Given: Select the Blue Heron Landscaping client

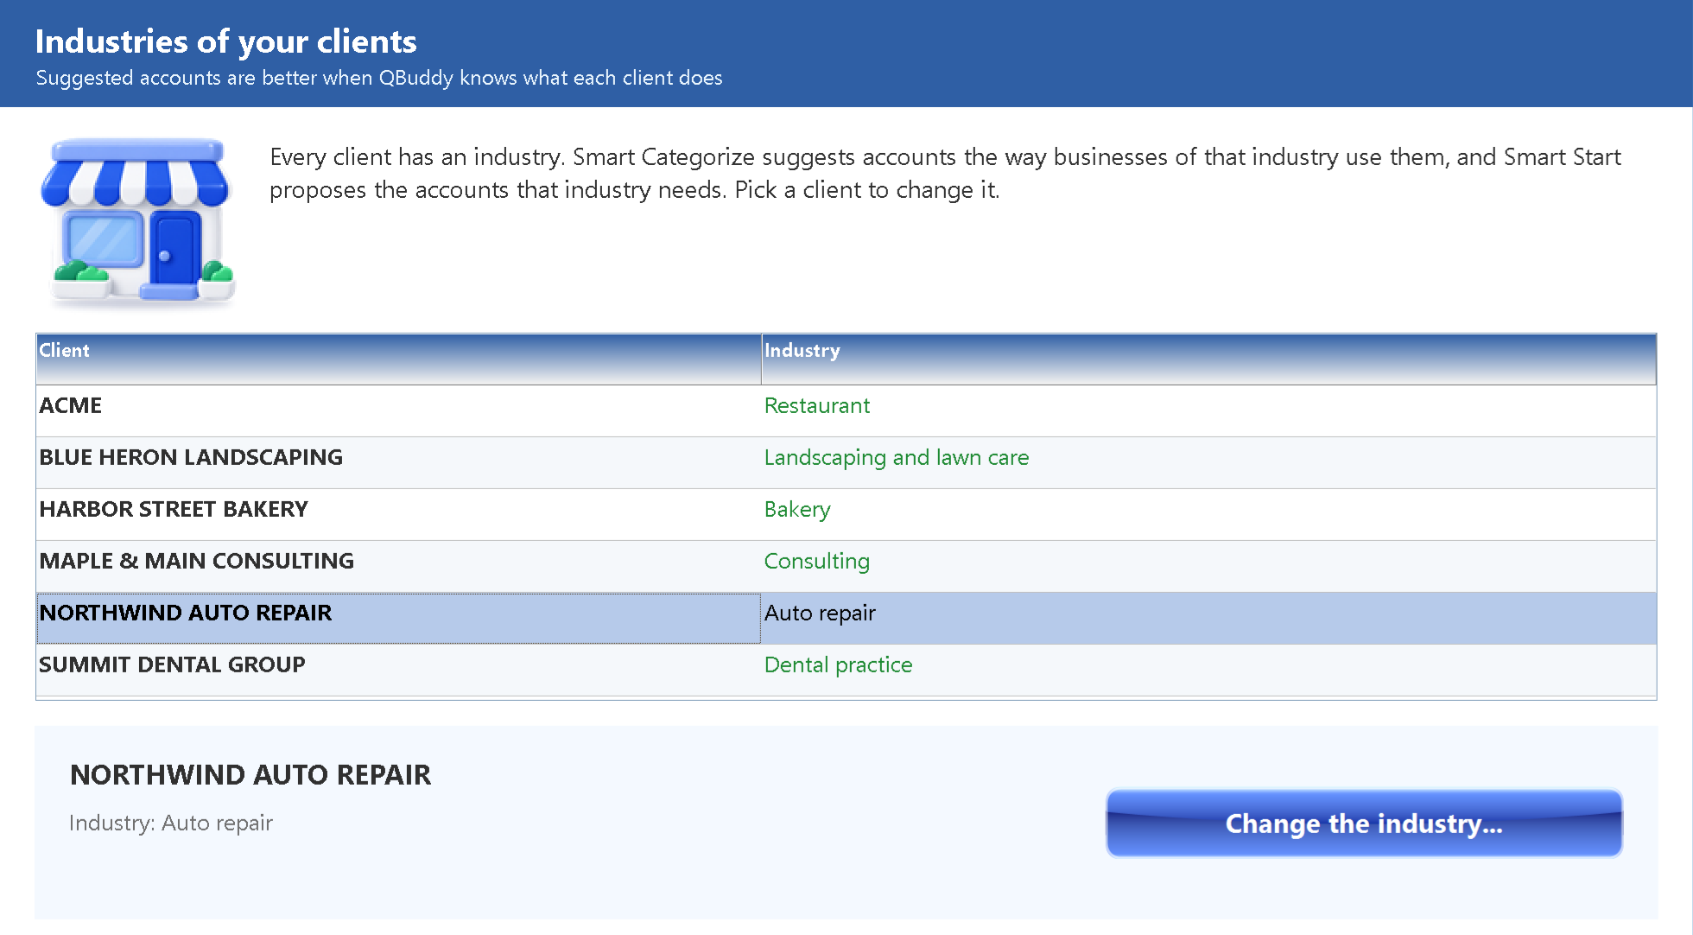Looking at the screenshot, I should [191, 457].
